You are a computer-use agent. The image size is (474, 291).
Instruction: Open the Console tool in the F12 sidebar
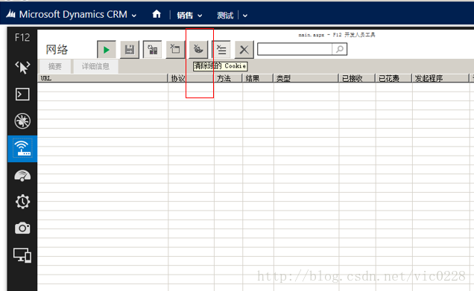pyautogui.click(x=22, y=95)
